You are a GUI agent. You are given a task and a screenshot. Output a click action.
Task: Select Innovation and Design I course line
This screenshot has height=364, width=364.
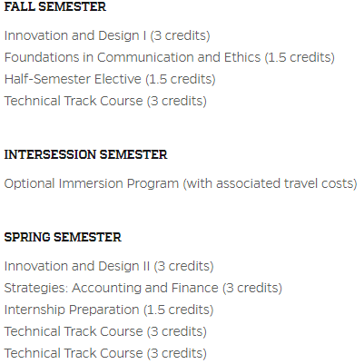coord(107,35)
